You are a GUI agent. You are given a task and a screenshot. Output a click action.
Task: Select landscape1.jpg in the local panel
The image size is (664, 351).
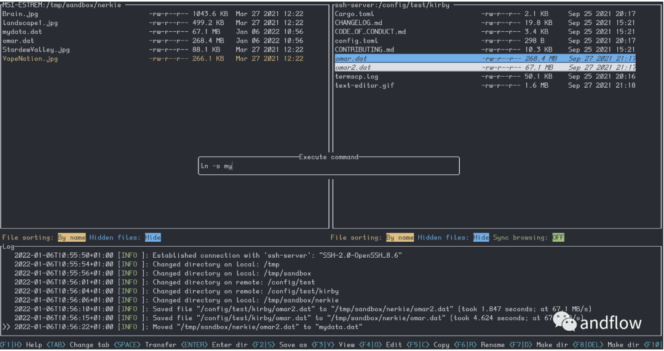coord(153,23)
